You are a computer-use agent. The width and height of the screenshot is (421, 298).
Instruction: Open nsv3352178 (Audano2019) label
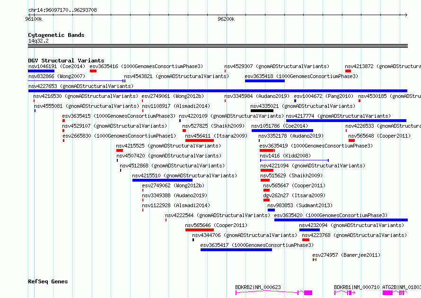pyautogui.click(x=291, y=136)
